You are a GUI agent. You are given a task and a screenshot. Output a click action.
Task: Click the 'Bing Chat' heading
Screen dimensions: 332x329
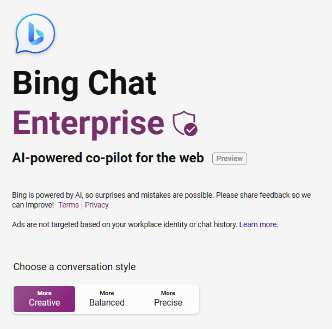click(x=84, y=83)
